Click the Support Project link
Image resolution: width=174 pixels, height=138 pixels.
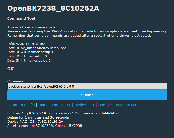pyautogui.click(x=123, y=105)
